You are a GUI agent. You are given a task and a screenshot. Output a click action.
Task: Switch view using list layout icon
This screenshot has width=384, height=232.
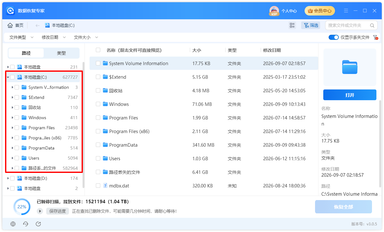[292, 25]
